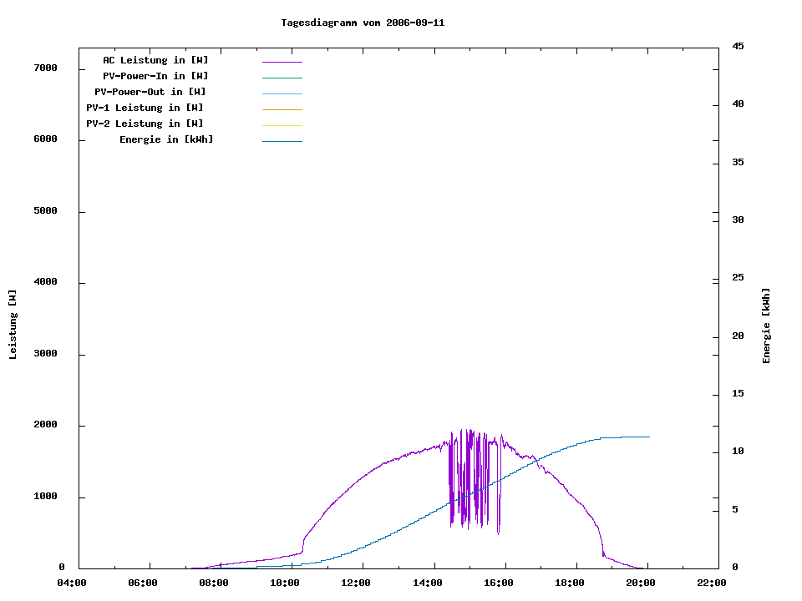Select the "AC Leistung in [W]" legend label
The height and width of the screenshot is (601, 802).
coord(155,60)
